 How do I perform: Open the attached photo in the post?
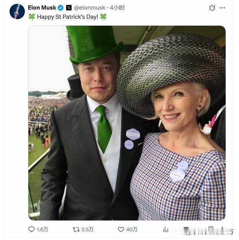[127, 123]
